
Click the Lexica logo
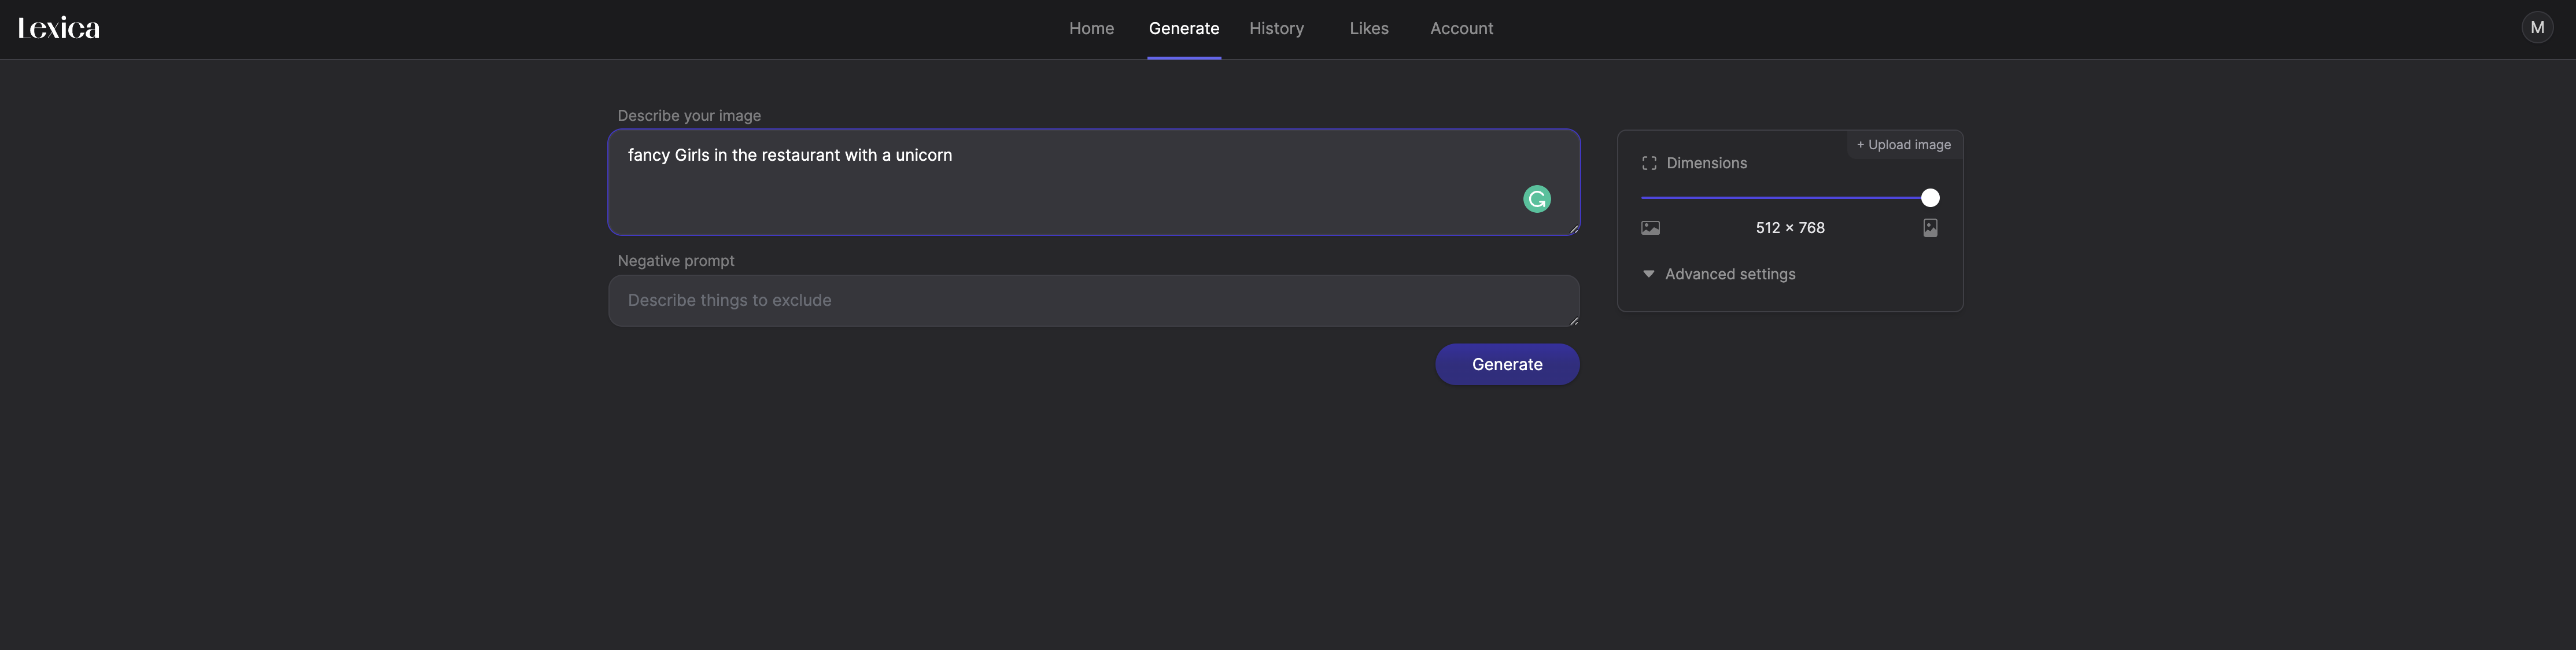tap(59, 28)
